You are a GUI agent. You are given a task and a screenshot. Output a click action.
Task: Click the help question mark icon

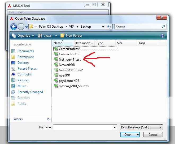pos(163,36)
